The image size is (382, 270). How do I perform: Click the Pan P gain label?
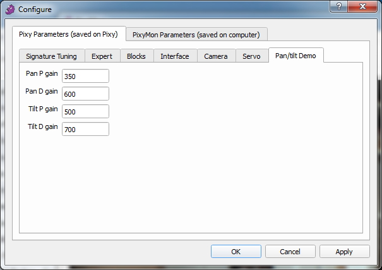tap(42, 73)
